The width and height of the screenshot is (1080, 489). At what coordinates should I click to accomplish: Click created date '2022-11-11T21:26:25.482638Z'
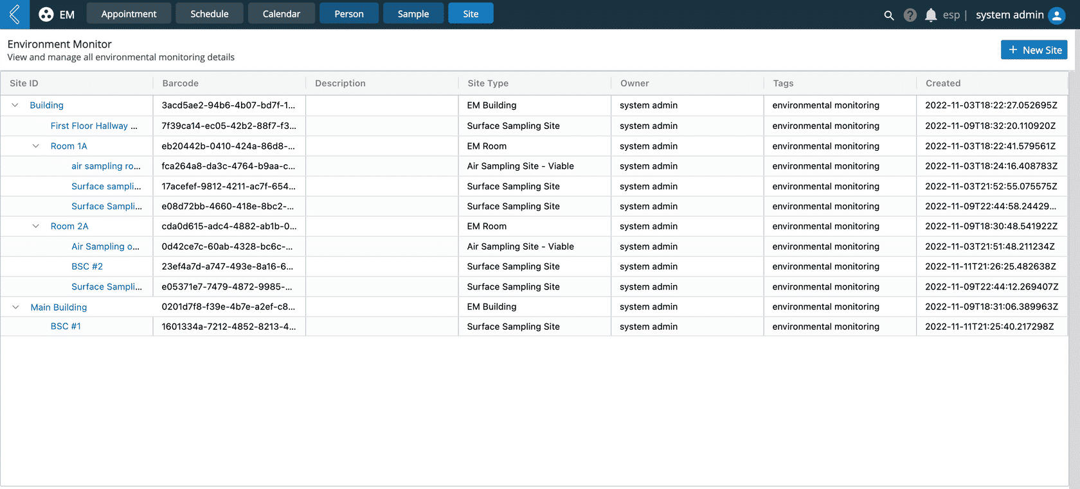point(991,266)
